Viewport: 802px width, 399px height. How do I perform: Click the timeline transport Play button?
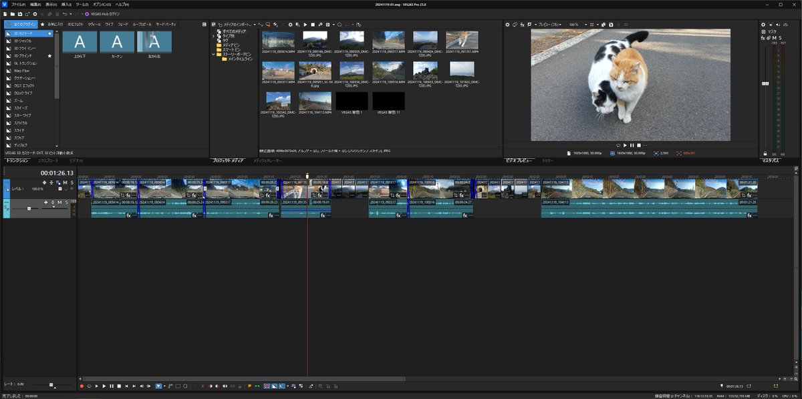(104, 386)
